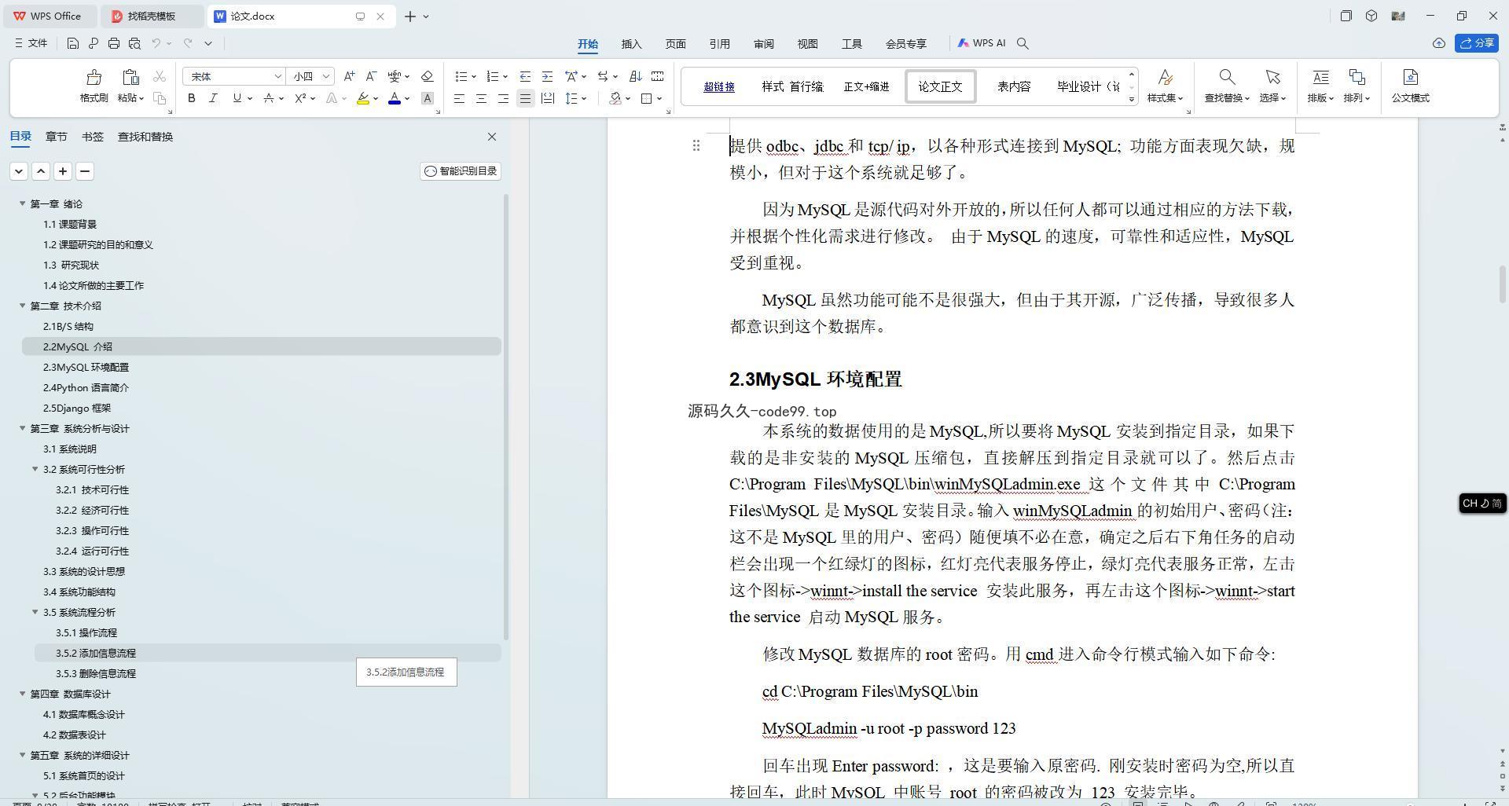
Task: Open the borders dropdown arrow
Action: (659, 98)
